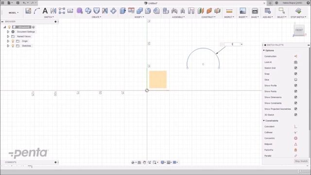Screen dimensions: 311x175
Task: Select the orange Plane at Angle icon
Action: [209, 11]
